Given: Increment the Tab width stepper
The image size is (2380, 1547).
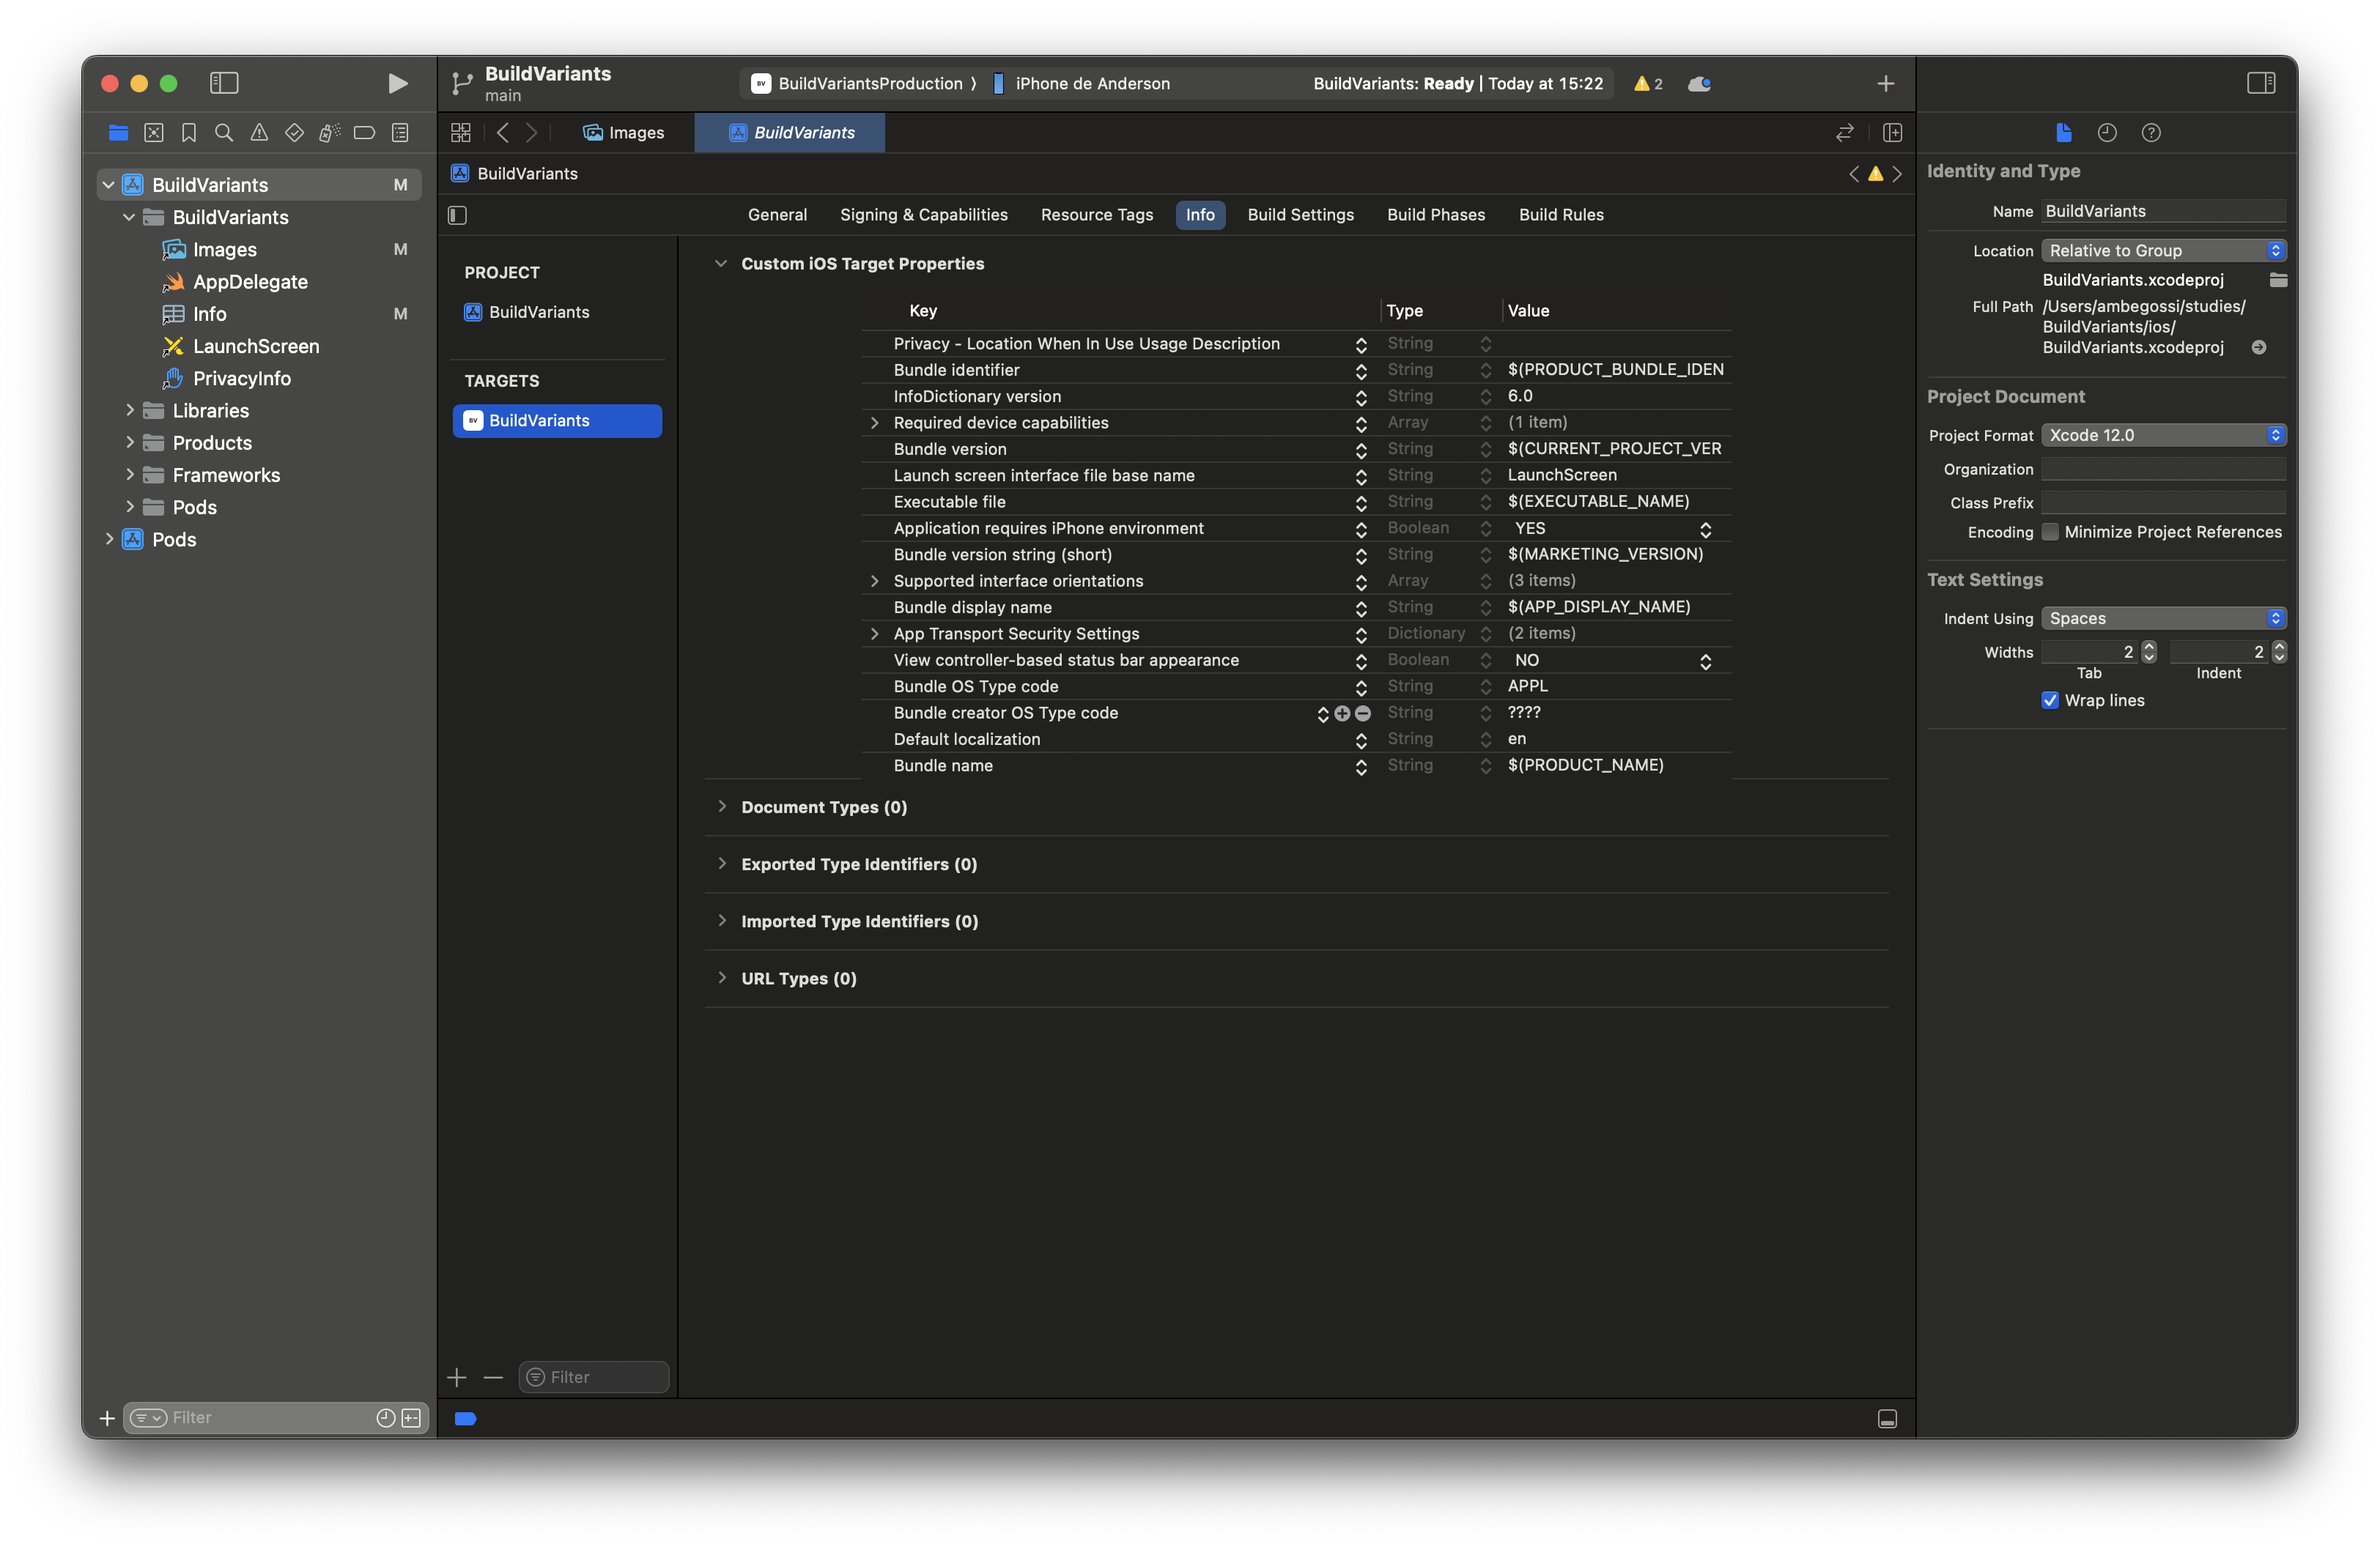Looking at the screenshot, I should tap(2149, 647).
